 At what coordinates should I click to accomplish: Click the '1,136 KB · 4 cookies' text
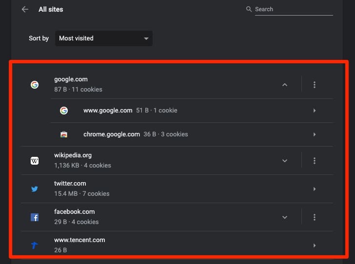coord(82,166)
